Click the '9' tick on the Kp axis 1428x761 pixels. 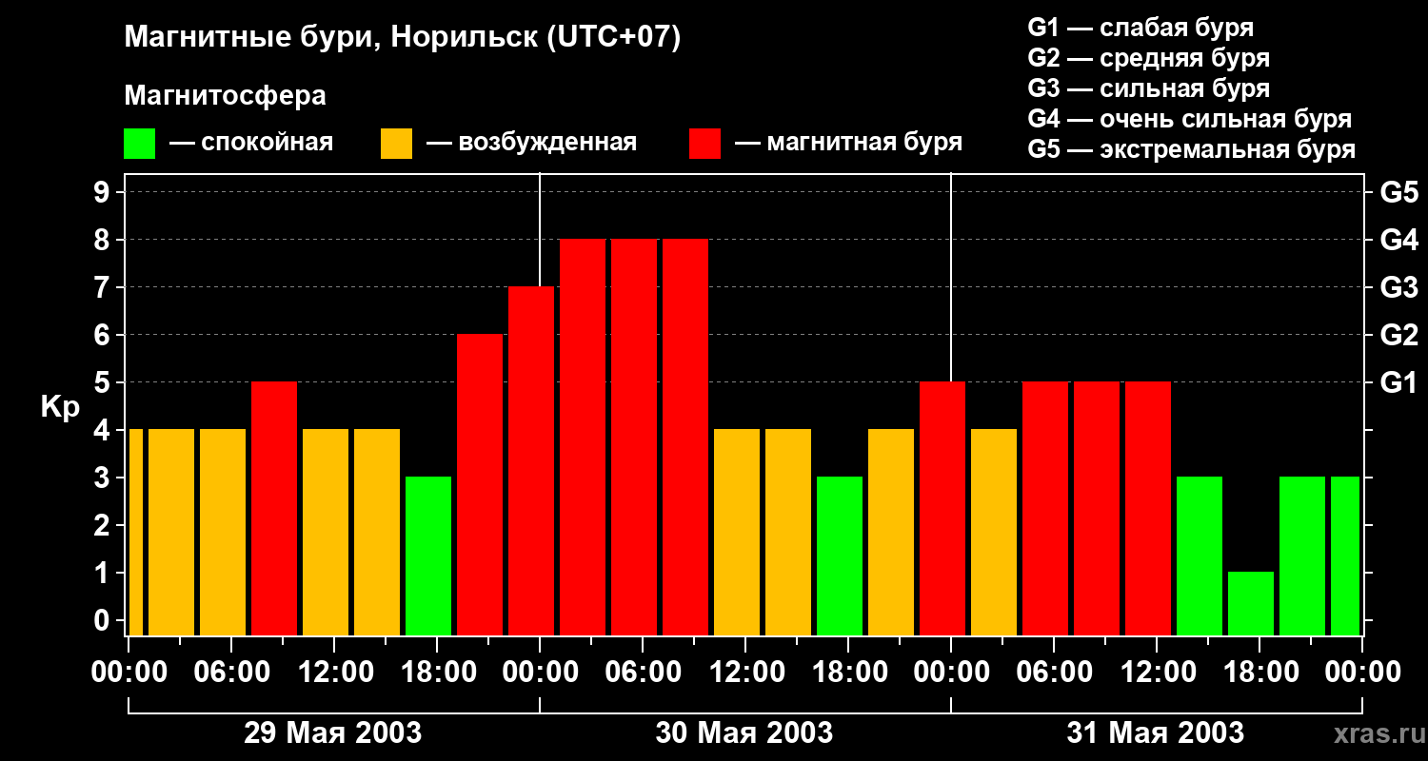pos(104,192)
